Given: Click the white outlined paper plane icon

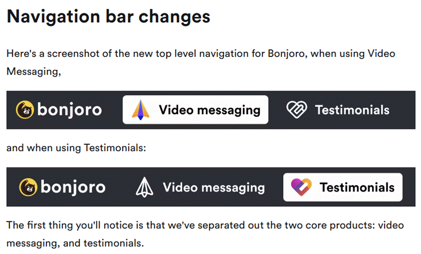Looking at the screenshot, I should pos(144,187).
